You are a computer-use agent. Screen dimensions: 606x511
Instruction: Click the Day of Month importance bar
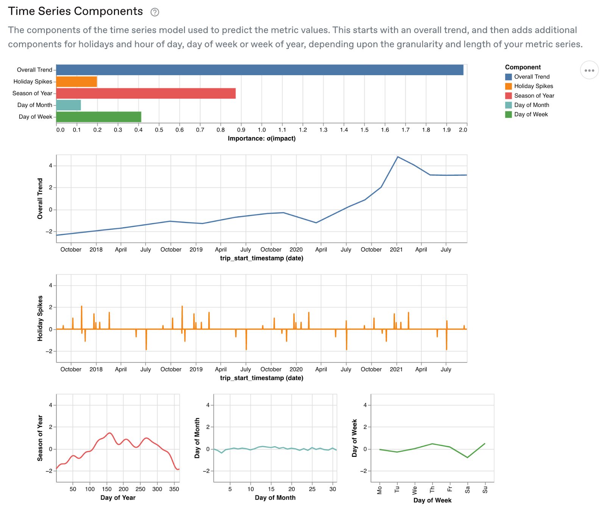(x=68, y=105)
